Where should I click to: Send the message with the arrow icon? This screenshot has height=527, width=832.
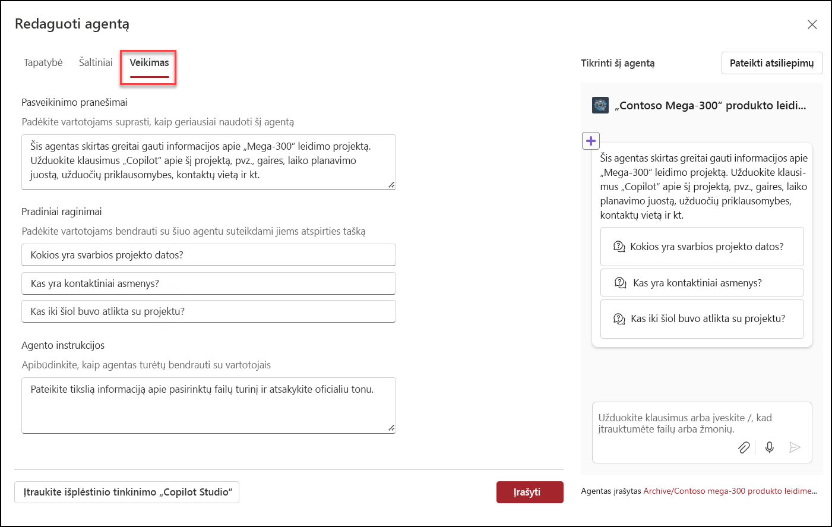pyautogui.click(x=795, y=447)
